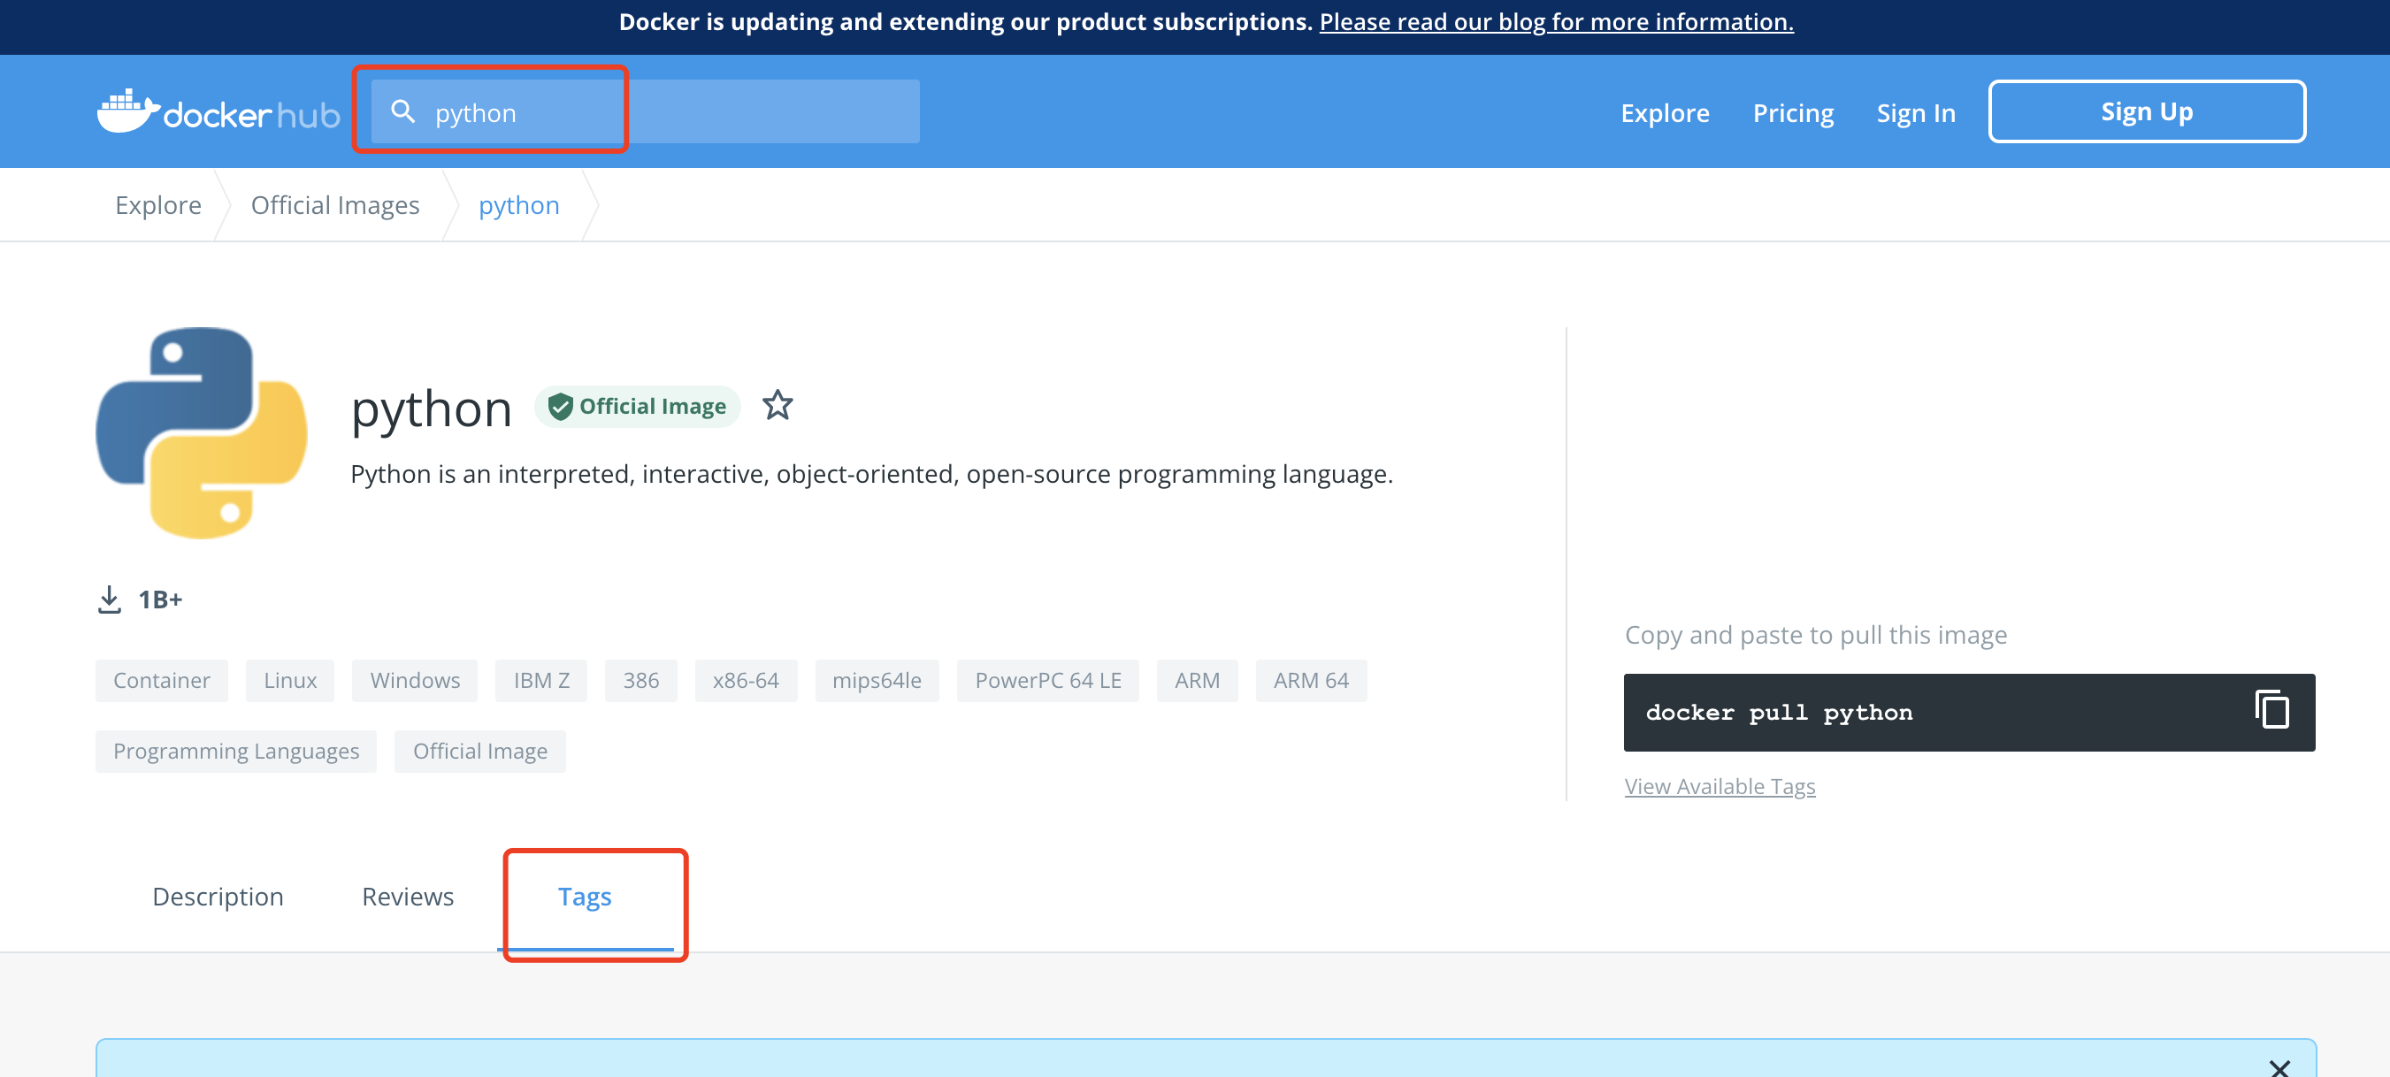This screenshot has height=1077, width=2390.
Task: Navigate to Official Images breadcrumb
Action: pos(335,205)
